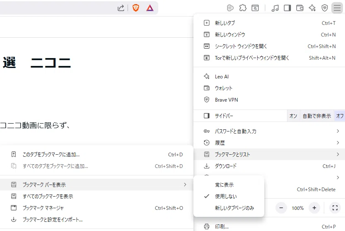Open Leo AI menu entry

click(x=269, y=76)
